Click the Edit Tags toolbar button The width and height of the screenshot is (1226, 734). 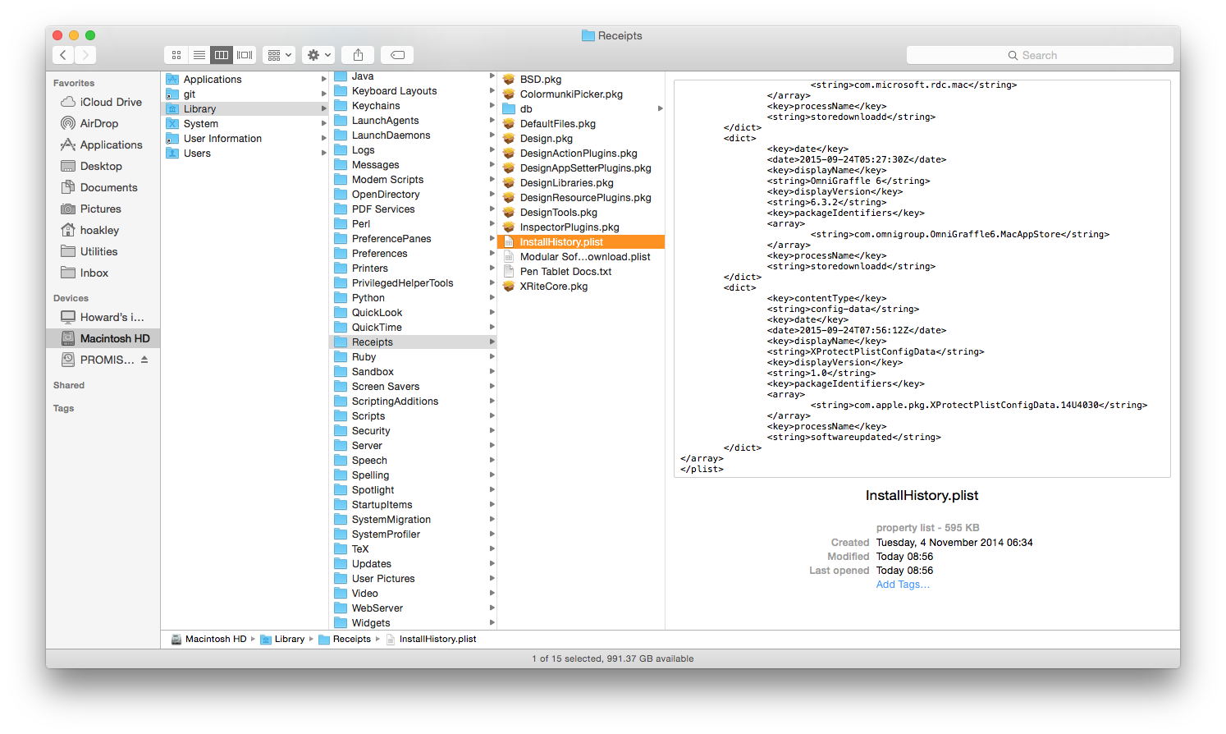point(397,55)
